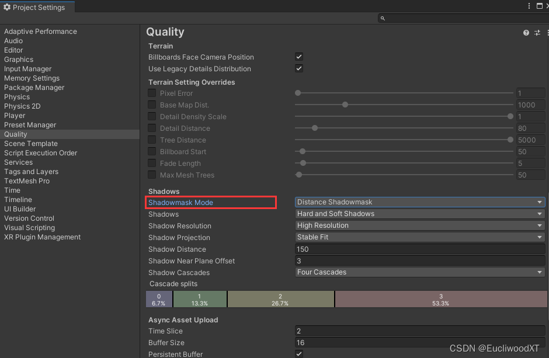Open the window kebab menu icon
This screenshot has height=358, width=549.
529,6
